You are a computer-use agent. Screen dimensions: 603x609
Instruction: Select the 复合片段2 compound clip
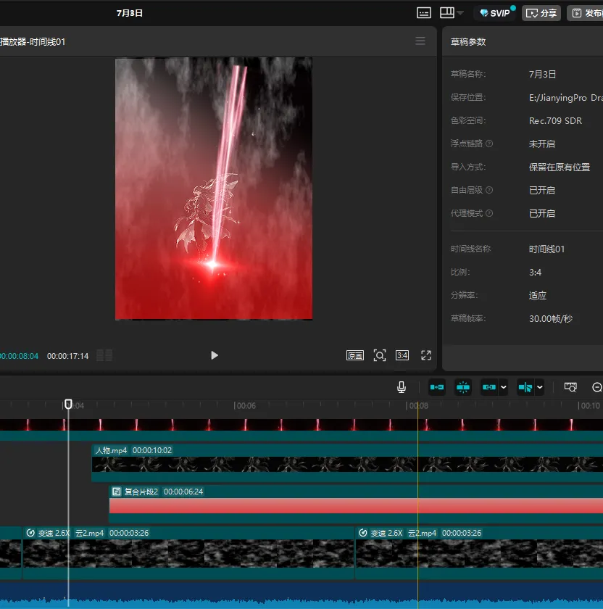tap(356, 505)
